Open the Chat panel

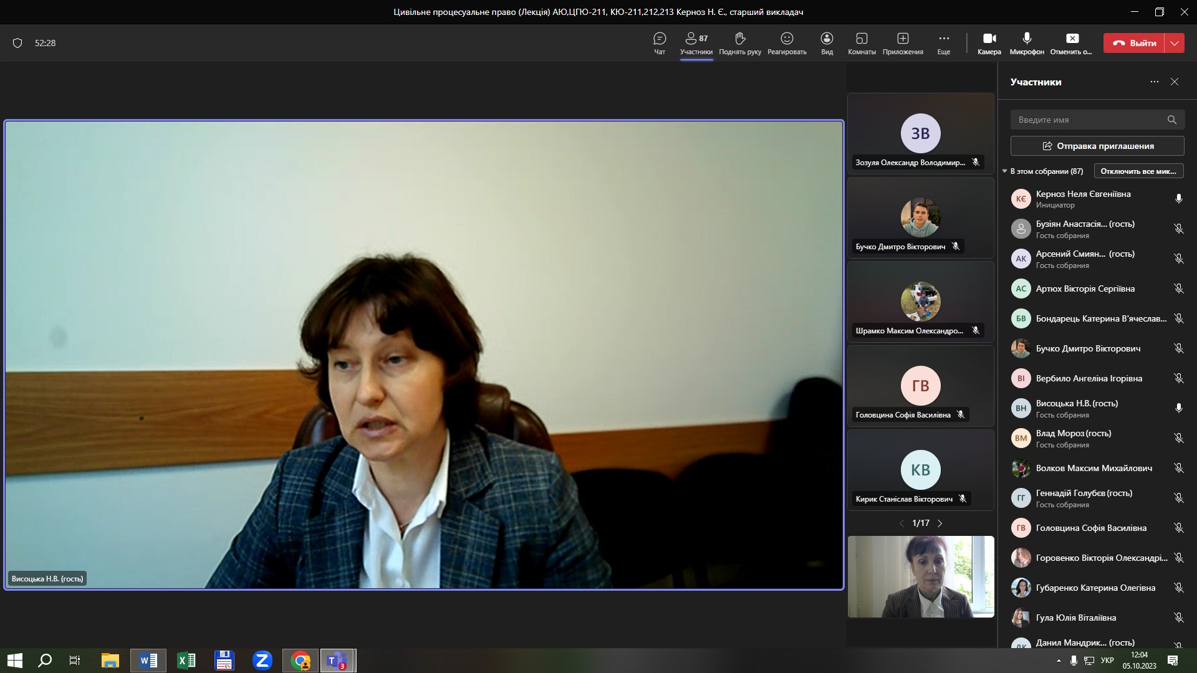coord(660,43)
